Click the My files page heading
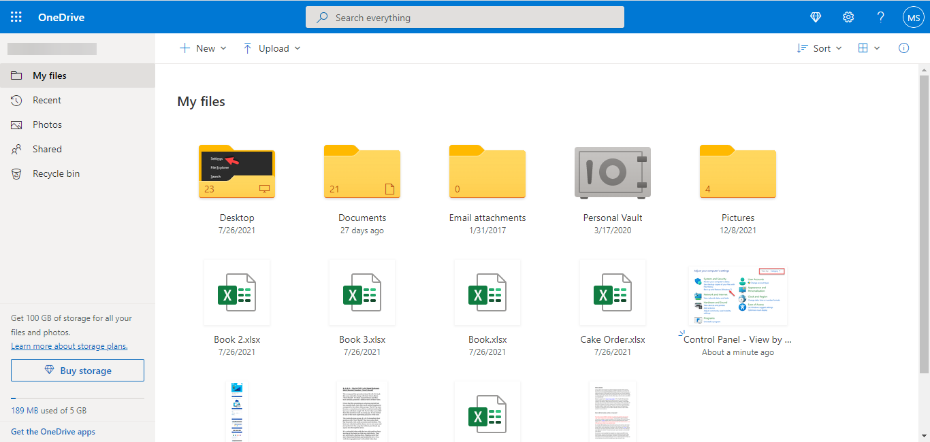The width and height of the screenshot is (930, 442). tap(201, 101)
